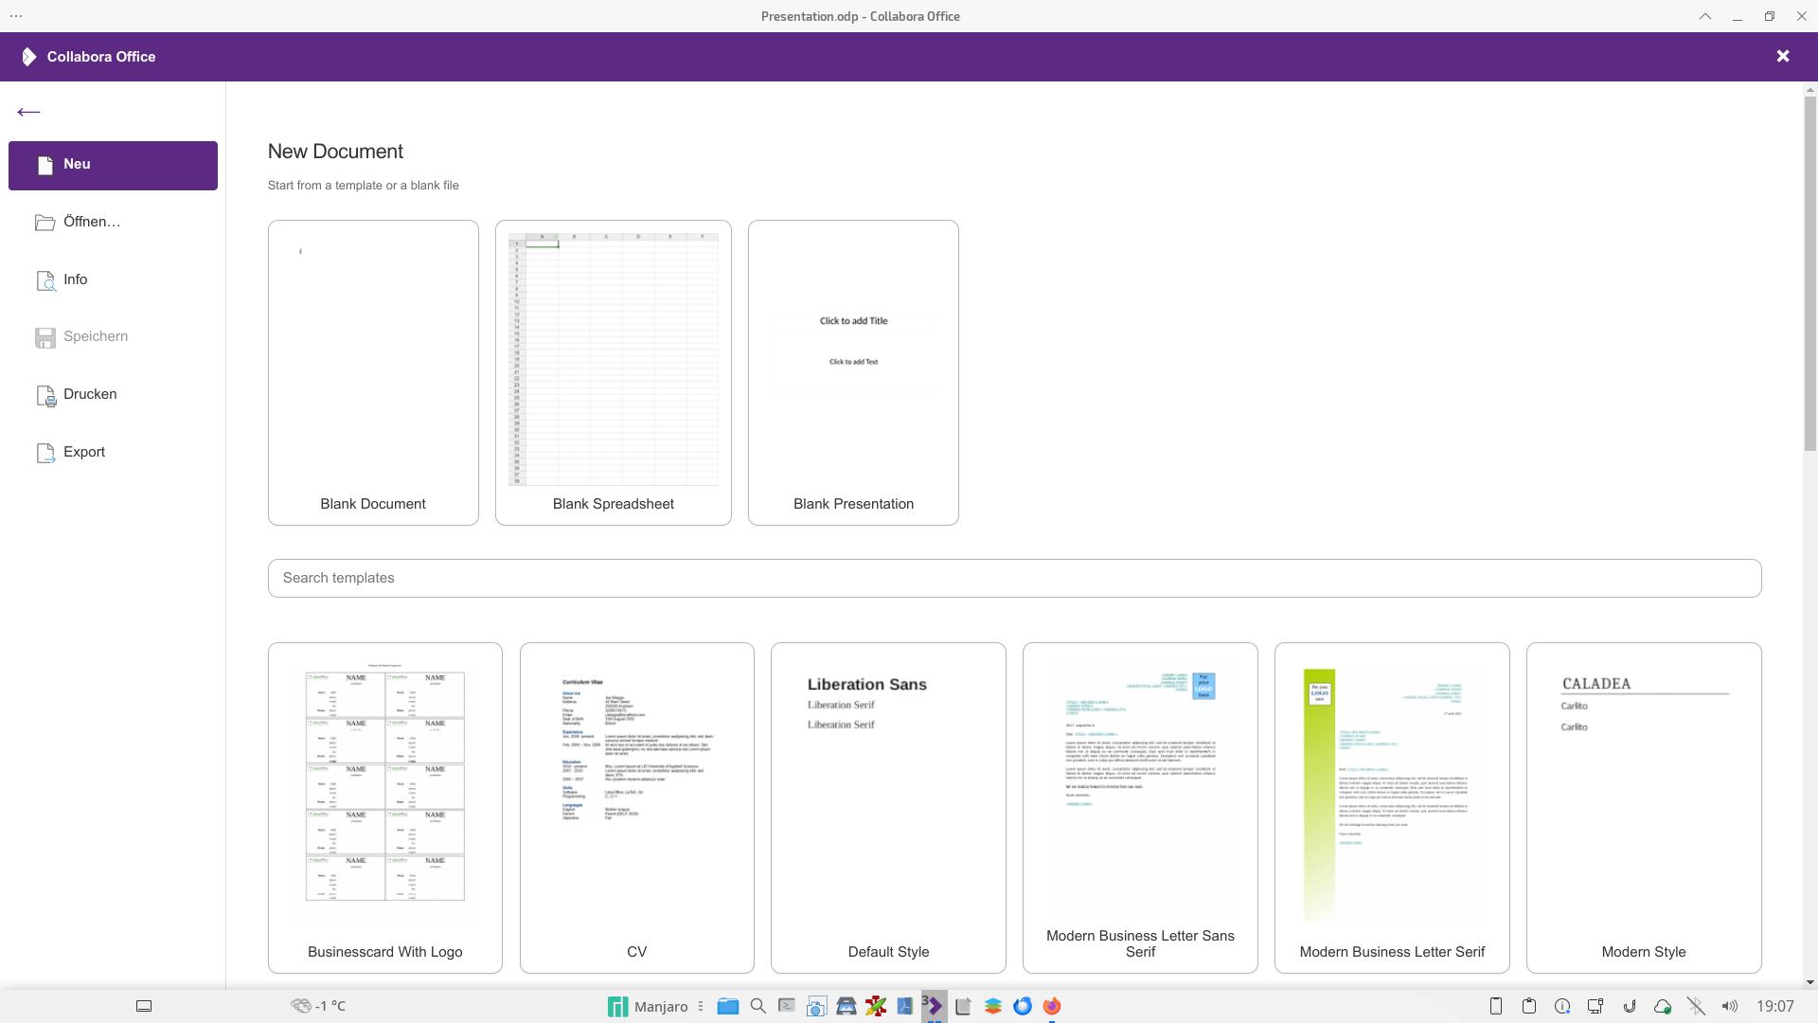
Task: Open Firefox from the taskbar
Action: pos(1052,1006)
